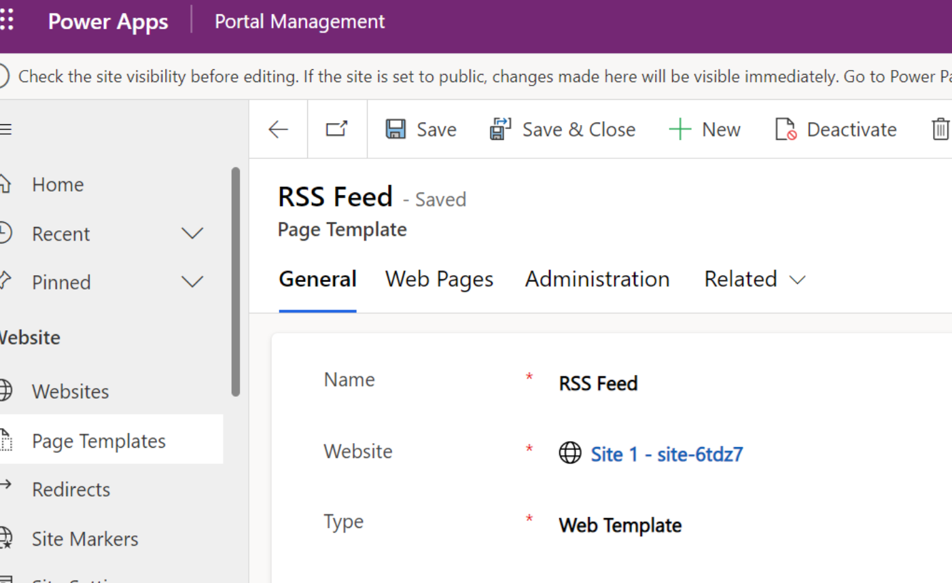Click the Power Apps title
Viewport: 952px width, 583px height.
(108, 22)
